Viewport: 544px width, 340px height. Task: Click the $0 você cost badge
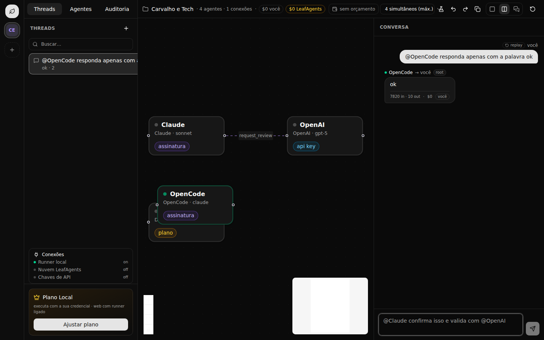[271, 9]
